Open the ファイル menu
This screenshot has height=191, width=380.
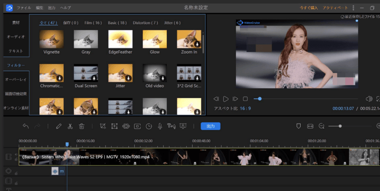click(x=24, y=8)
